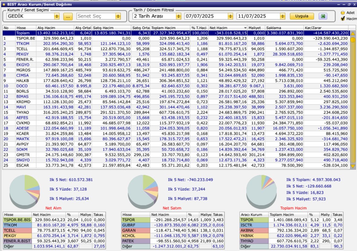Click the table's vertical scrollbar thumb

353,40
